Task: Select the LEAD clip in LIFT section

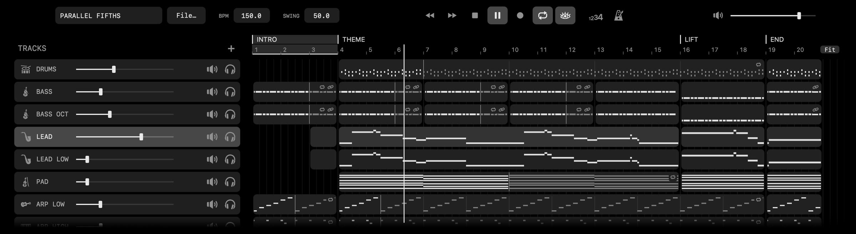Action: click(723, 137)
